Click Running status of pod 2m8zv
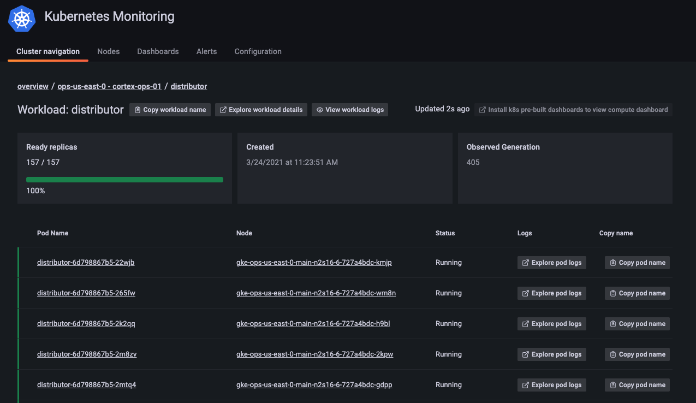This screenshot has height=403, width=696. pyautogui.click(x=449, y=354)
